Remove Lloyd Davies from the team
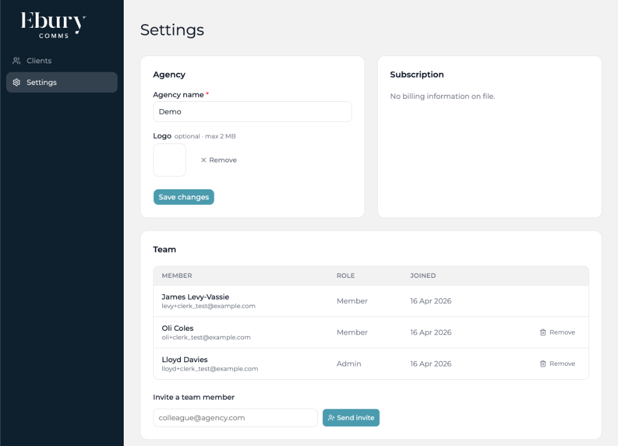 coord(557,363)
